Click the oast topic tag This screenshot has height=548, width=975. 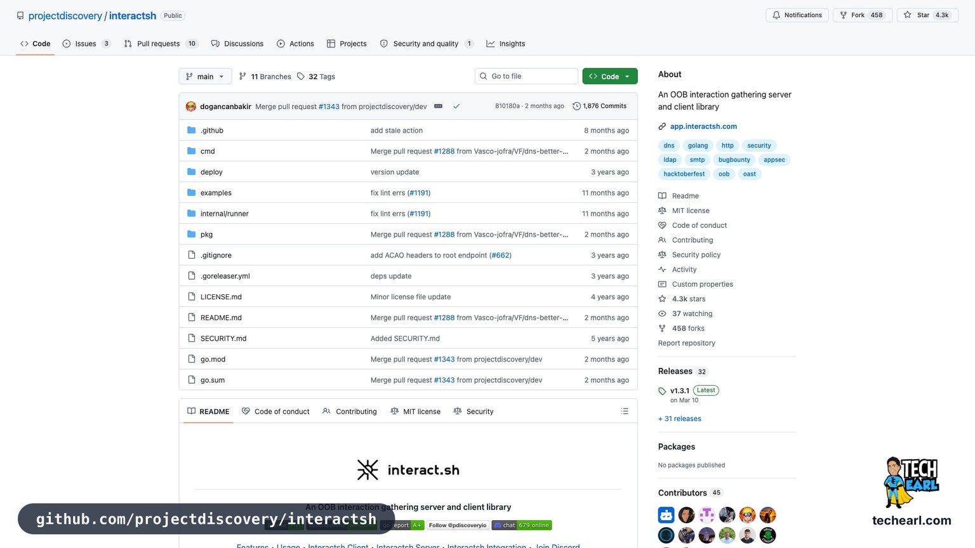pos(750,174)
